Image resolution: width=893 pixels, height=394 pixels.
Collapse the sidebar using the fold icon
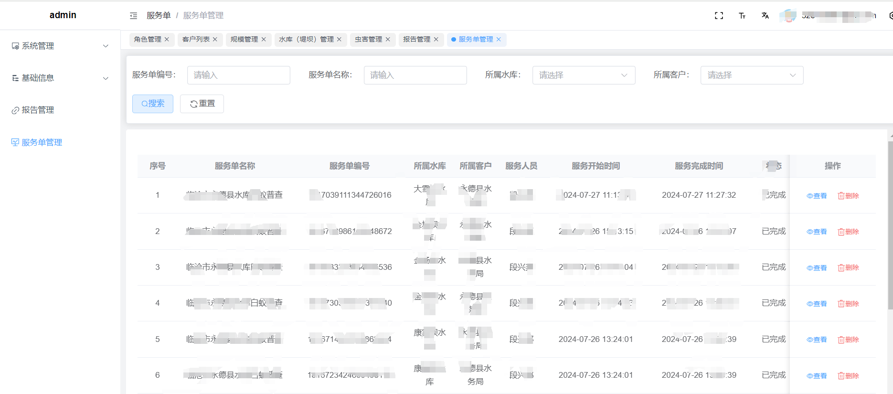[x=133, y=16]
